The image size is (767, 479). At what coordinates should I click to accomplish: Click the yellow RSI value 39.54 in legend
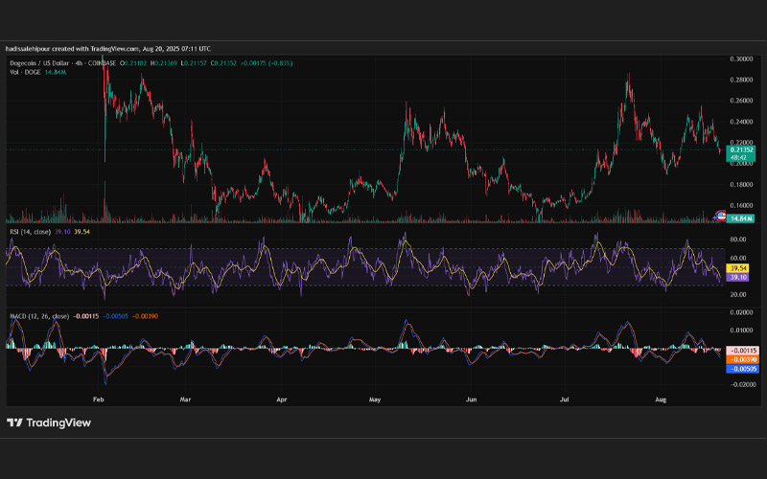coord(81,232)
